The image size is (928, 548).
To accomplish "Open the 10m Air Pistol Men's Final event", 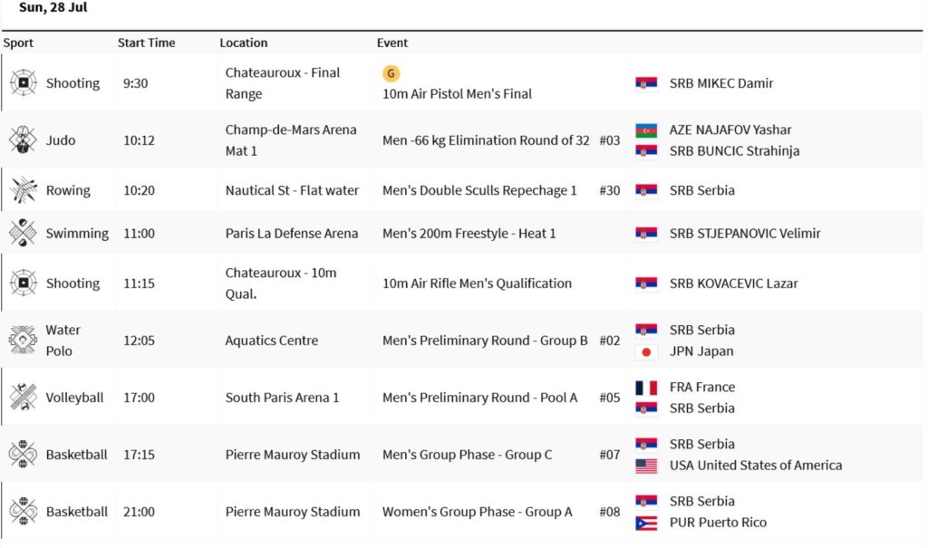I will [457, 93].
